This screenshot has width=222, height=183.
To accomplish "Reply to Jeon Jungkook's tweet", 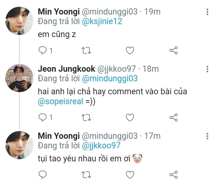I will [x=42, y=117].
